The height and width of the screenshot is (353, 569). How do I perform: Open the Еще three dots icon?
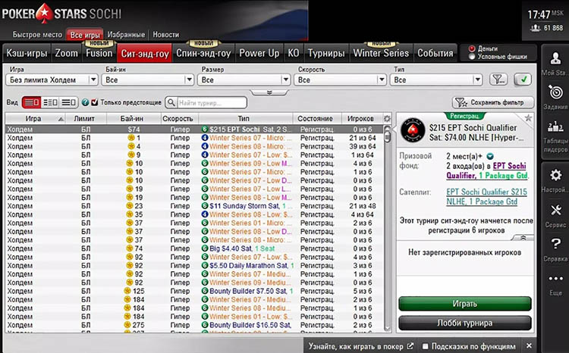(x=555, y=278)
